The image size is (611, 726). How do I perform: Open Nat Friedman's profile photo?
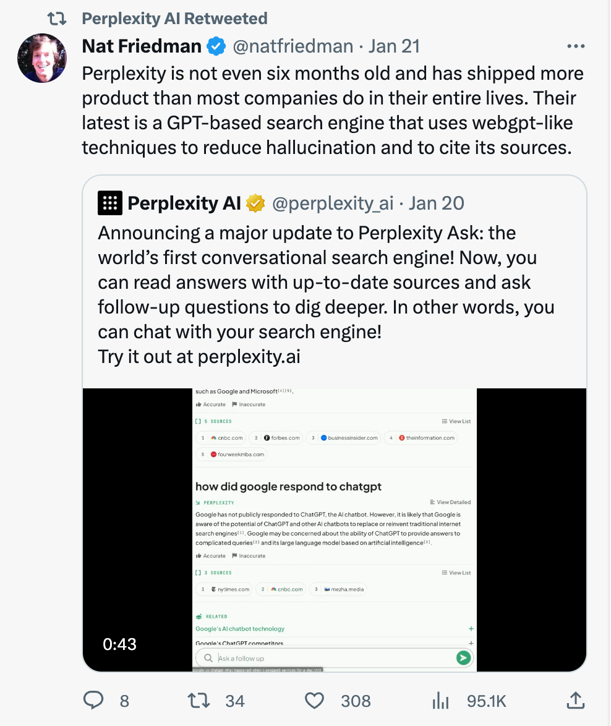[x=42, y=58]
